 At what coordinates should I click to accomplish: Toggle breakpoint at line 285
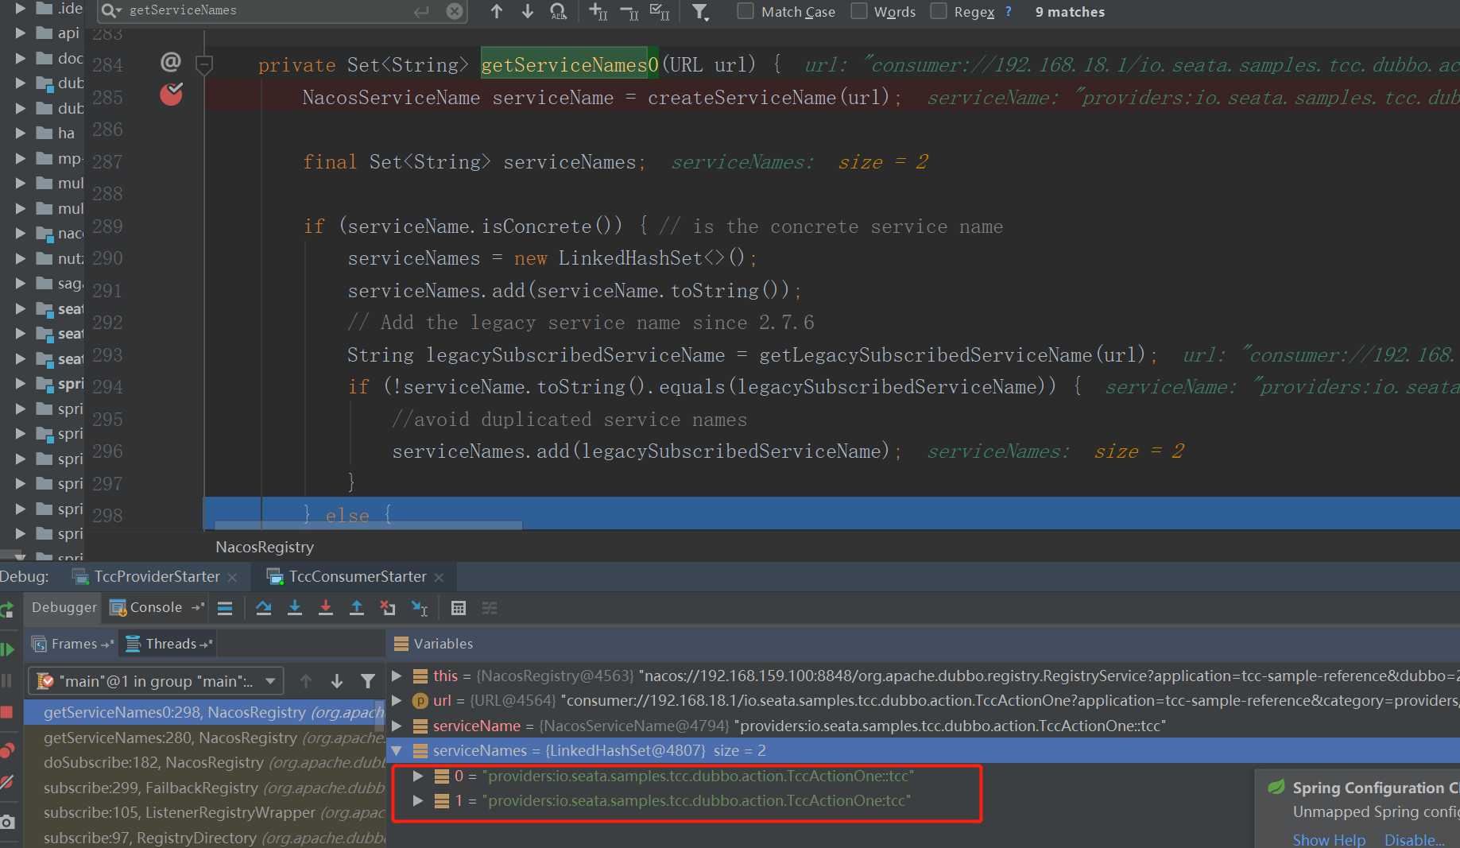171,95
